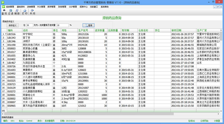Click the 小儿速补液腾颗粒 name cell
224x124 pixels.
[37, 77]
